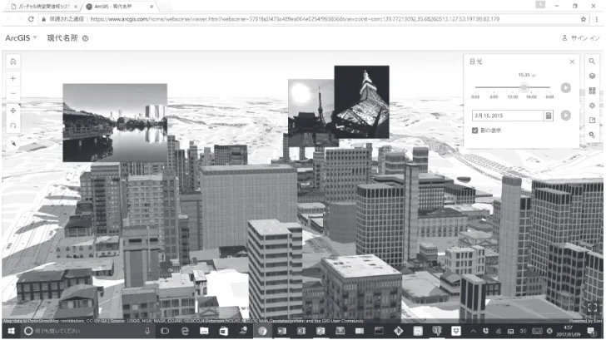The width and height of the screenshot is (606, 340).
Task: Click the browser address bar URL
Action: (x=295, y=19)
